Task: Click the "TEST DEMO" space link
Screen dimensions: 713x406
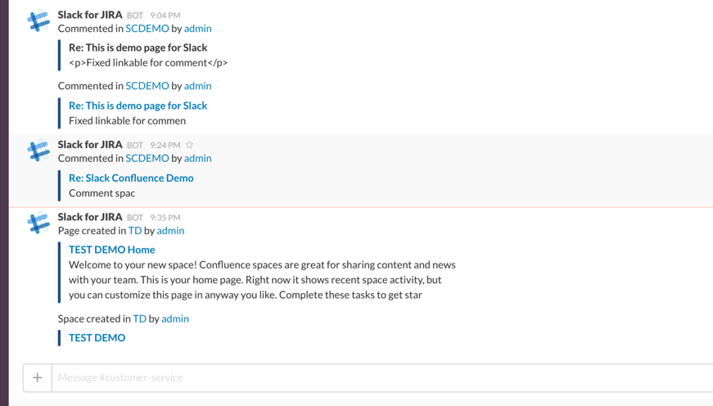Action: click(97, 337)
